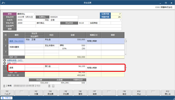Click the detail table scroll-up arrow
175x100 pixels.
click(126, 39)
